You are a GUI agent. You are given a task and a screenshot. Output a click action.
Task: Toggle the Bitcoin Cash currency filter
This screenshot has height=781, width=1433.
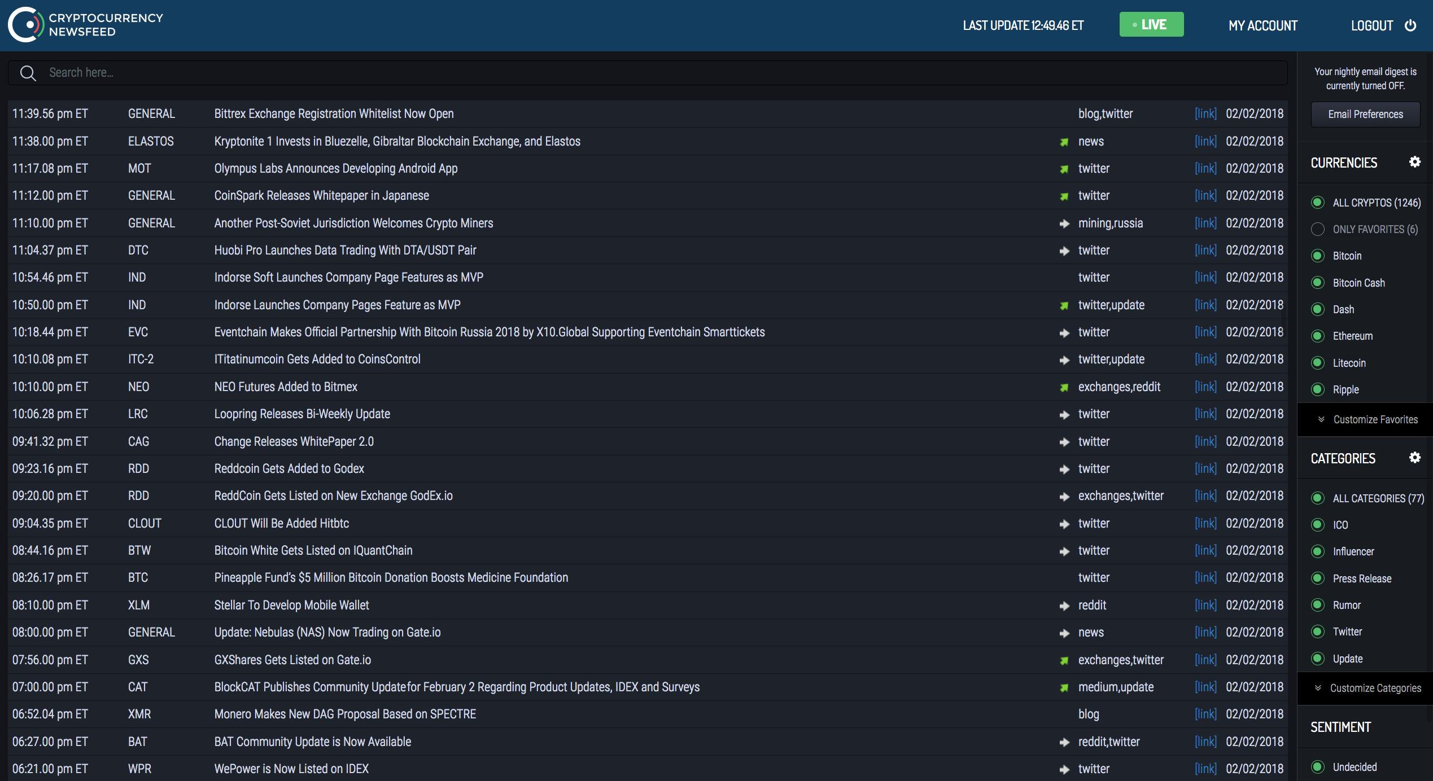click(x=1318, y=283)
